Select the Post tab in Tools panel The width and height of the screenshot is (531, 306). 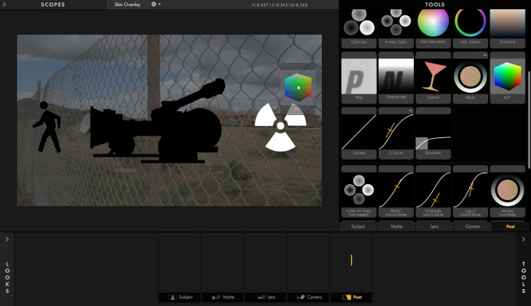tap(510, 226)
